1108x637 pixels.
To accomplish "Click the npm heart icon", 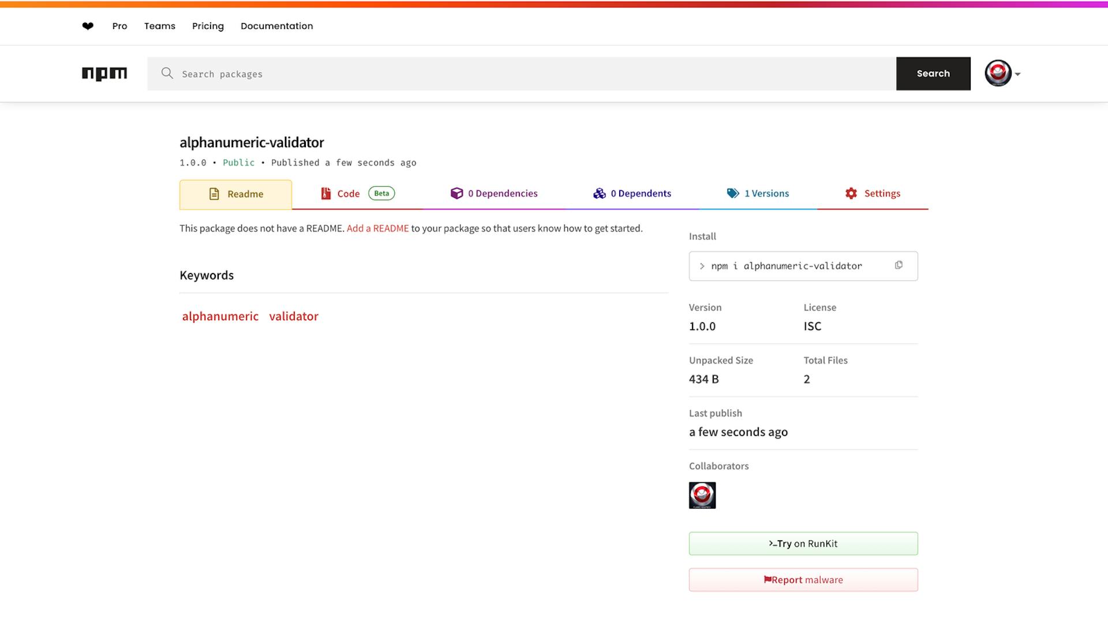I will click(88, 26).
